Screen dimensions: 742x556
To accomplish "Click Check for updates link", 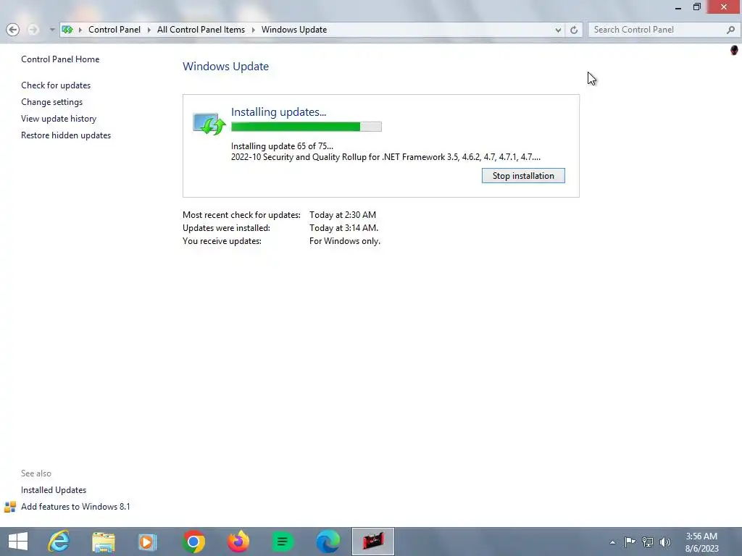I will coord(56,85).
